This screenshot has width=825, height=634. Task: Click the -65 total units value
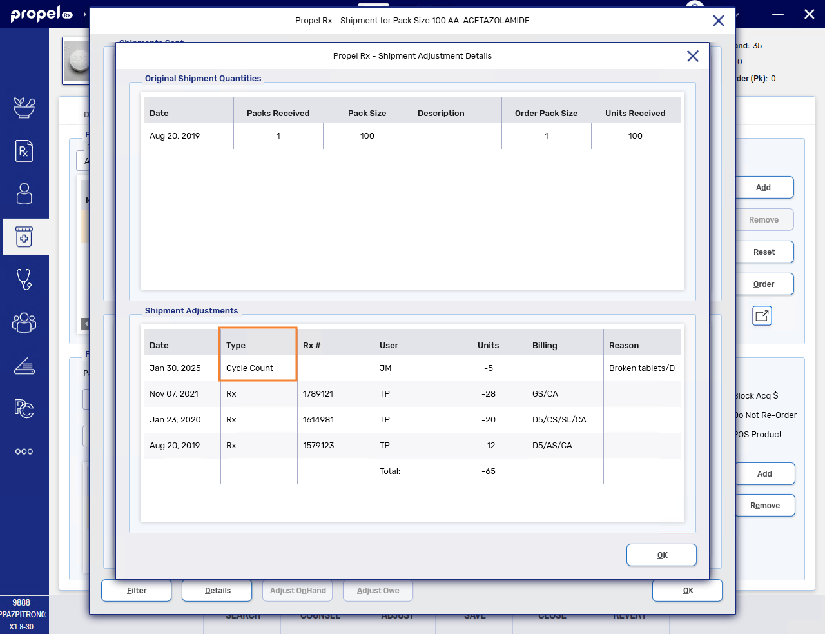[489, 471]
